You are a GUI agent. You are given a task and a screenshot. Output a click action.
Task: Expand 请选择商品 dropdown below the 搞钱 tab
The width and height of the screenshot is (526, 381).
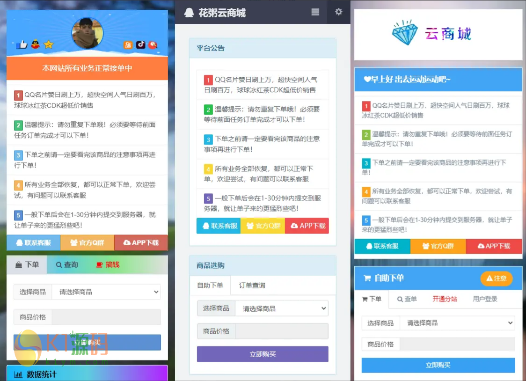coord(106,292)
